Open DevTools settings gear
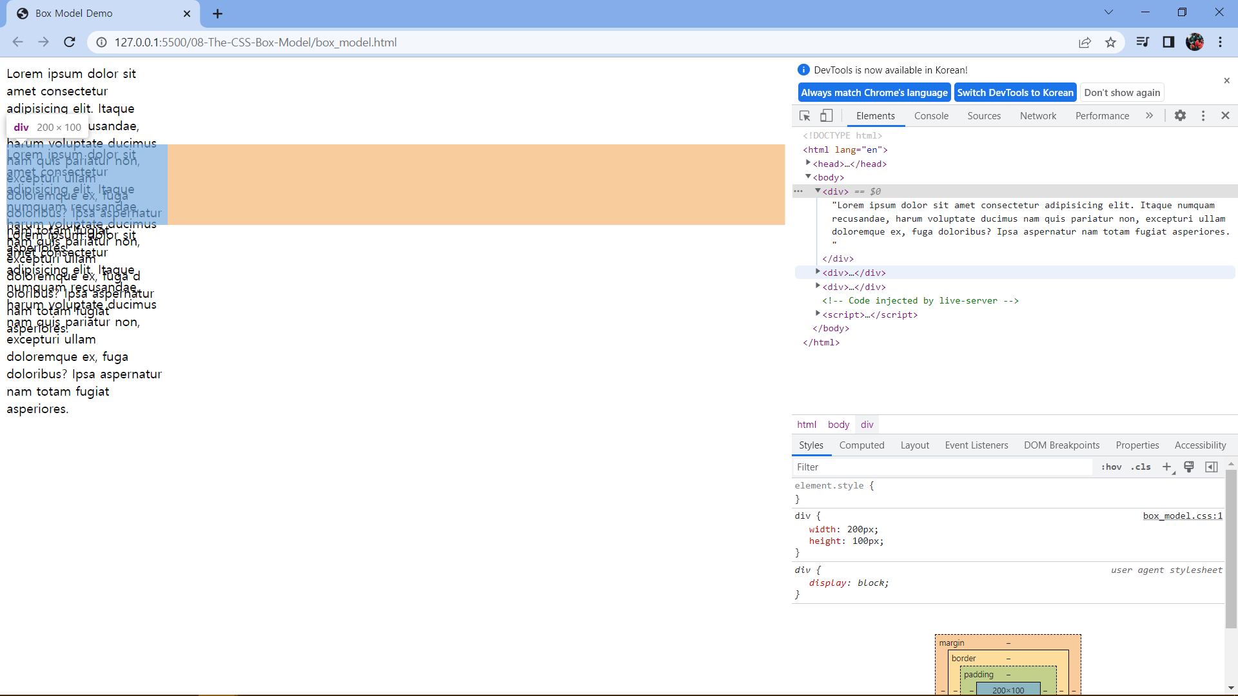 1180,116
